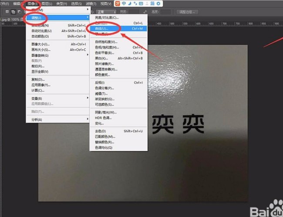Image resolution: width=283 pixels, height=217 pixels.
Task: Choose 匹配颜色(M)... entry
Action: click(118, 137)
